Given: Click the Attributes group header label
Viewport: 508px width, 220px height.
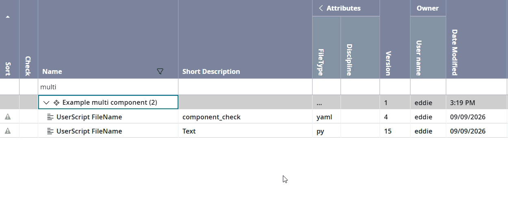Looking at the screenshot, I should click(x=343, y=8).
